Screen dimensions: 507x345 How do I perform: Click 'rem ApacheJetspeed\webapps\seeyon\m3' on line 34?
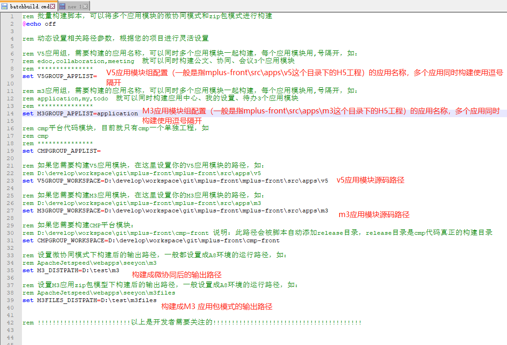pyautogui.click(x=90, y=263)
